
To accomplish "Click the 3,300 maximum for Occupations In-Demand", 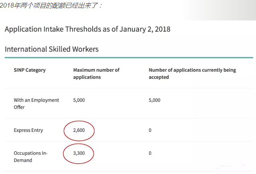I will (x=79, y=153).
